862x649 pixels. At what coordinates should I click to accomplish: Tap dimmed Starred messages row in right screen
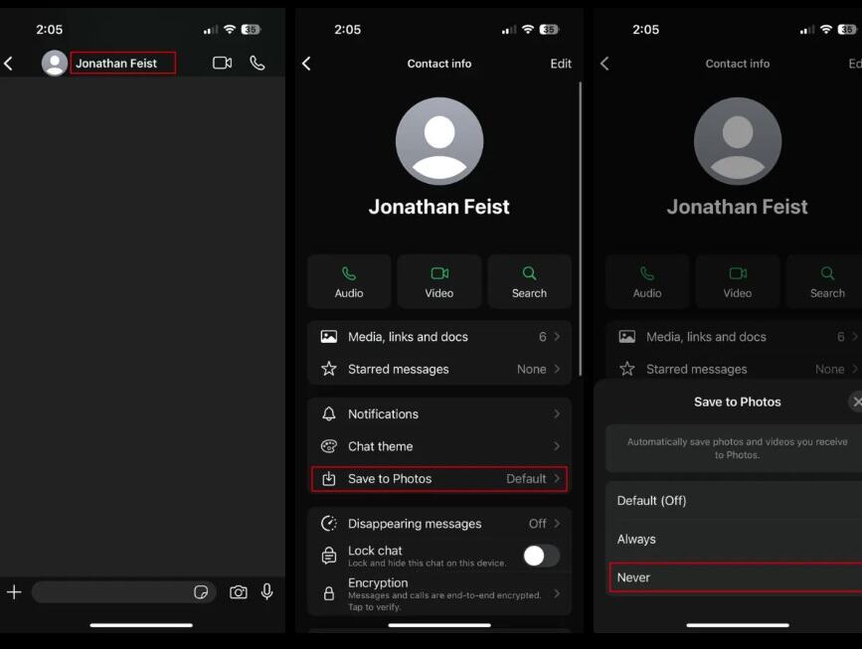point(734,369)
